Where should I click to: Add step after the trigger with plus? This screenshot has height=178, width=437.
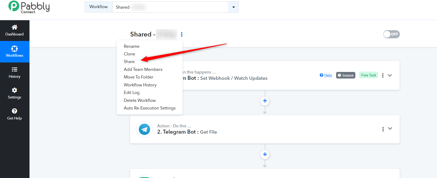265,101
